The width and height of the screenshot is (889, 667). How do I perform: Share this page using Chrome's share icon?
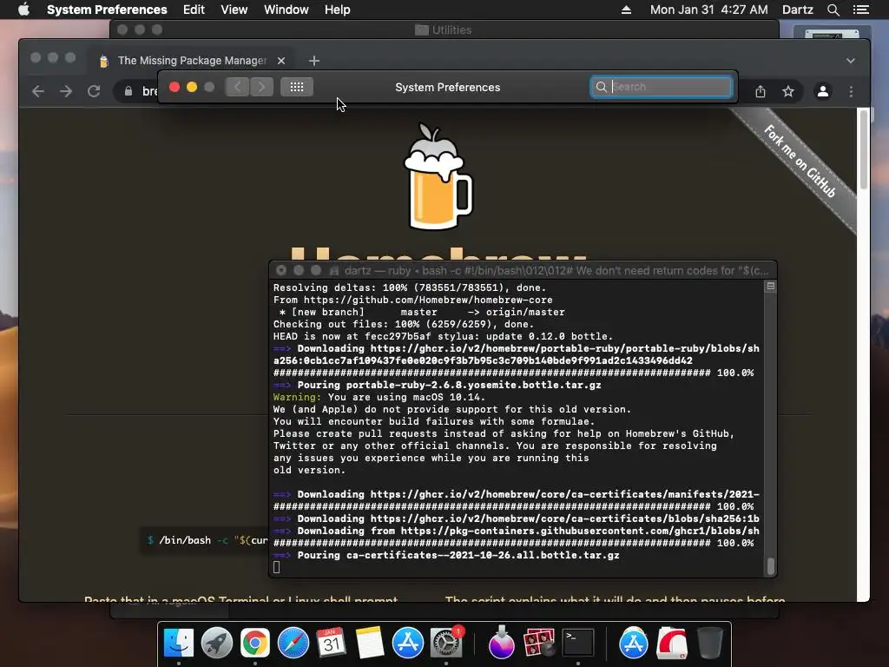pos(761,91)
